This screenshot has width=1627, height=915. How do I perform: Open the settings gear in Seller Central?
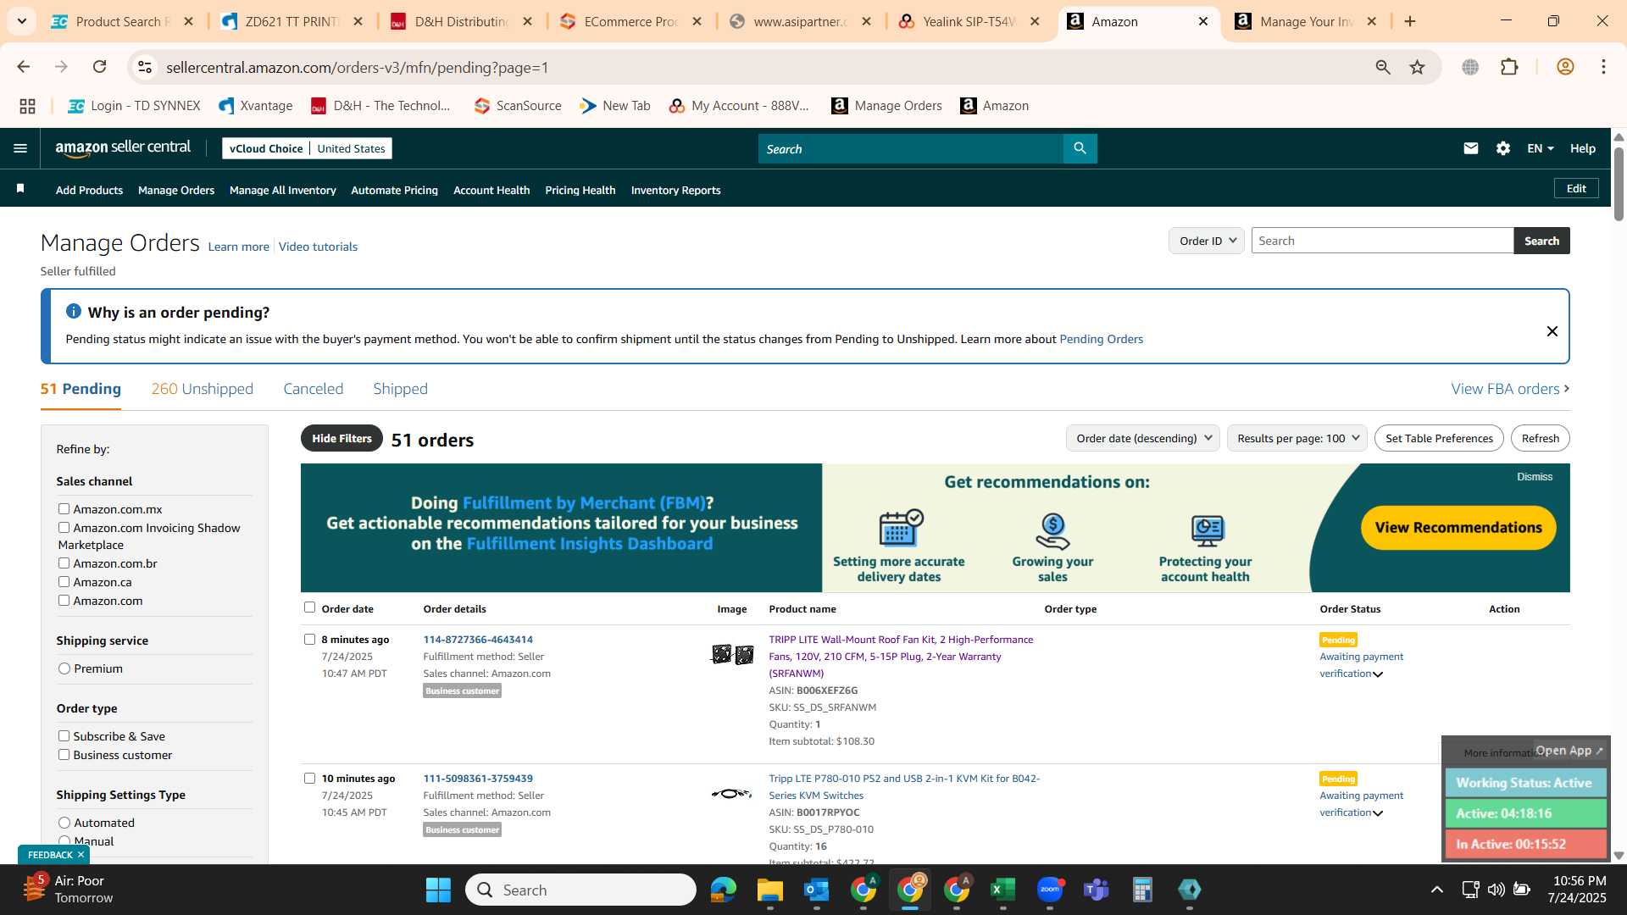(1502, 148)
